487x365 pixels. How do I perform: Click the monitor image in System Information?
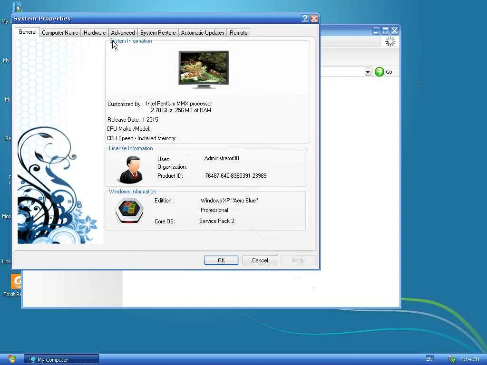coord(204,69)
